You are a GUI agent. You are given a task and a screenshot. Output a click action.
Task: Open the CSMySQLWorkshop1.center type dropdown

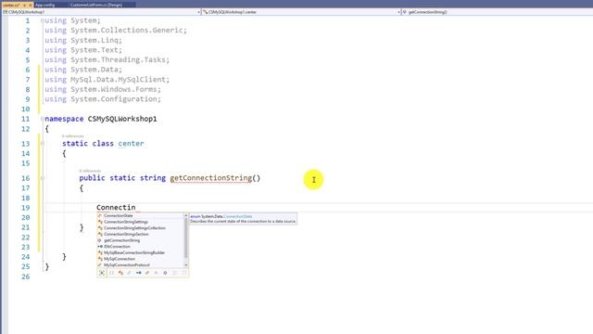tap(301, 12)
